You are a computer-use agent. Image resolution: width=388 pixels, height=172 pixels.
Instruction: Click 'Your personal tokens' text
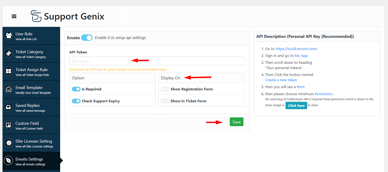point(284,68)
